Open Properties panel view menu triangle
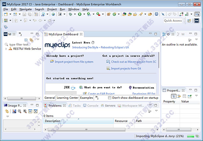Viewport: 203px width, 141px height. pos(196,96)
